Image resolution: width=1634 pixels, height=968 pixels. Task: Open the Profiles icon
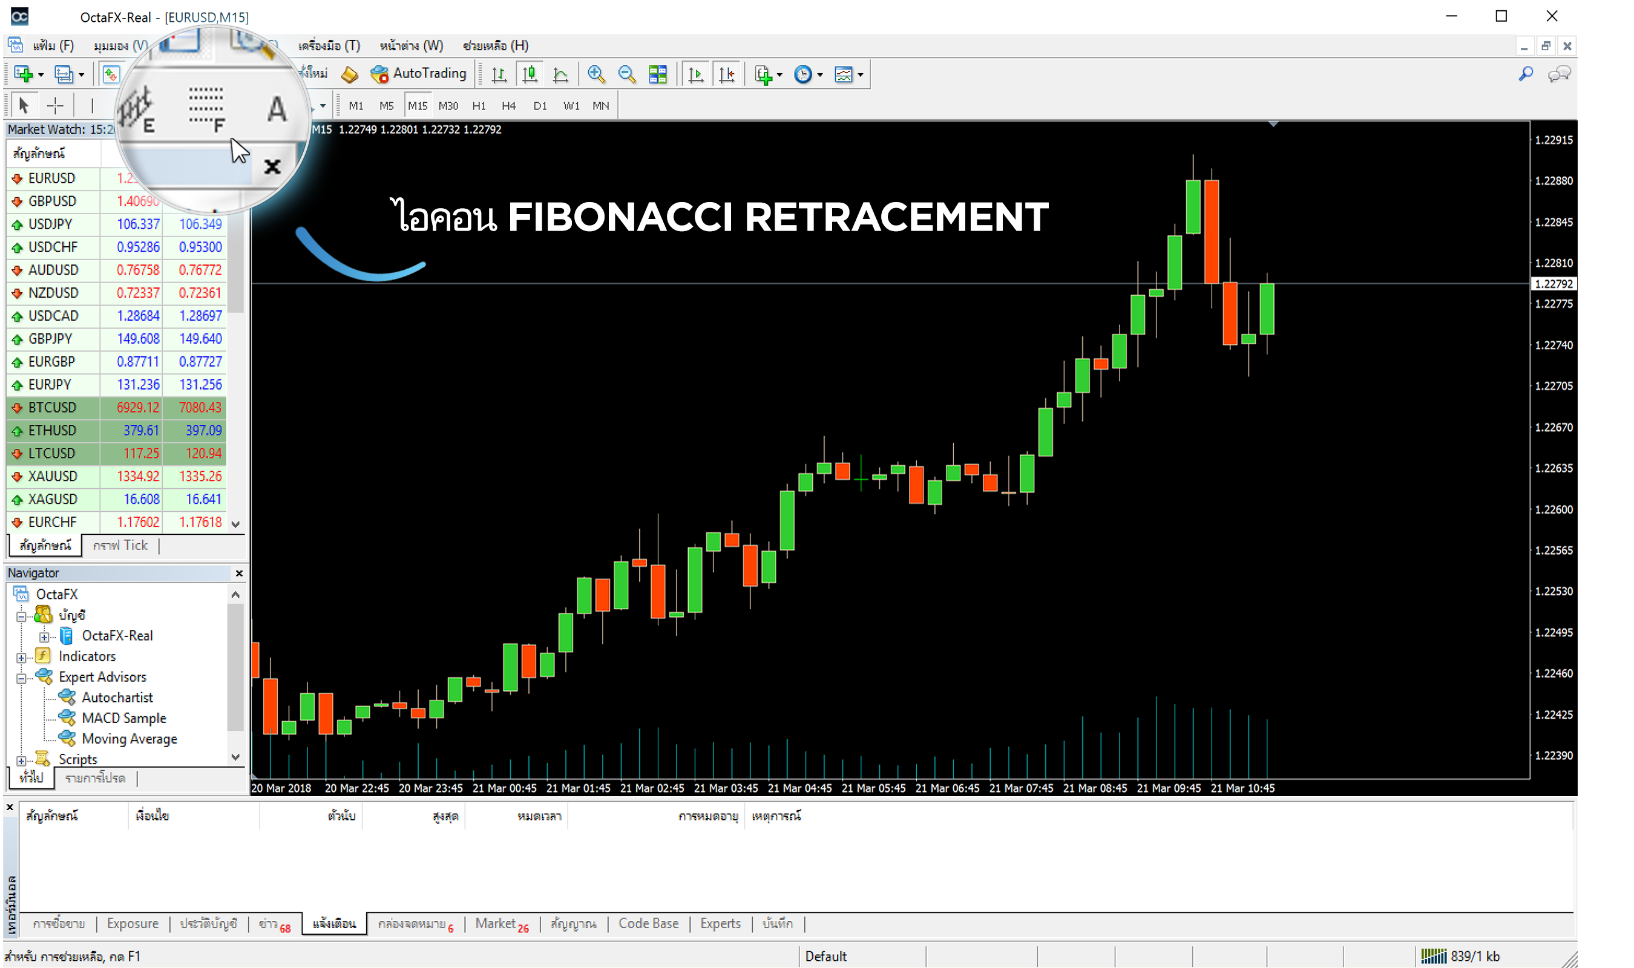point(64,74)
